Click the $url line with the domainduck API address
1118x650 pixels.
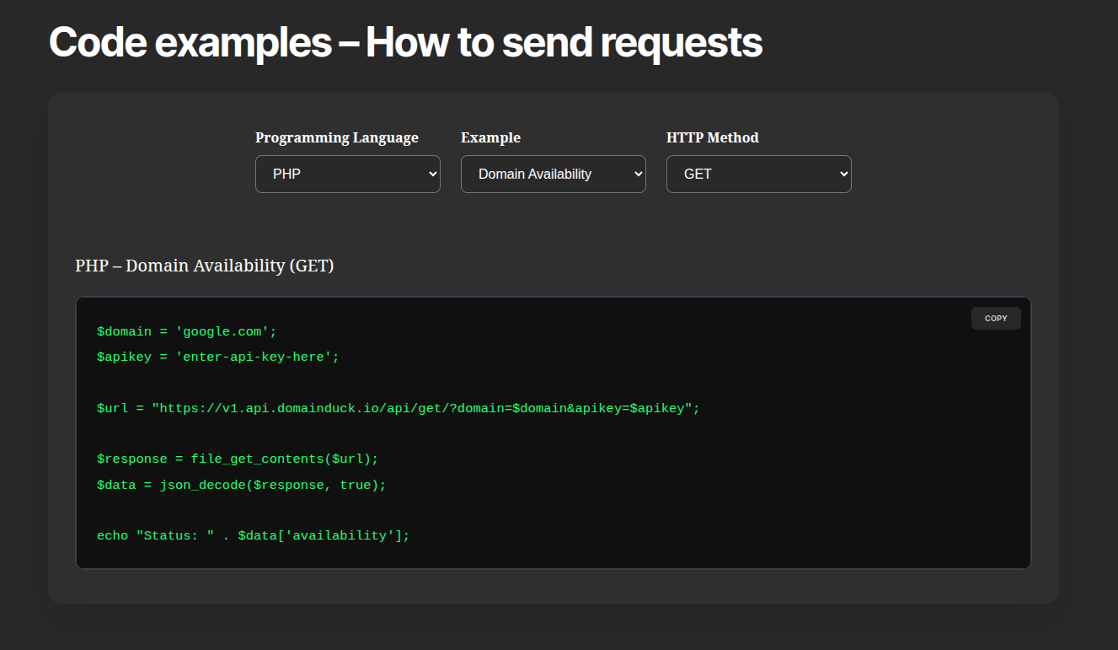click(399, 408)
